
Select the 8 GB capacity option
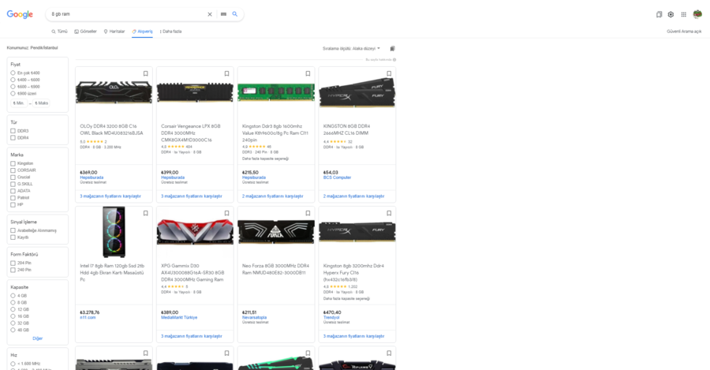[13, 302]
